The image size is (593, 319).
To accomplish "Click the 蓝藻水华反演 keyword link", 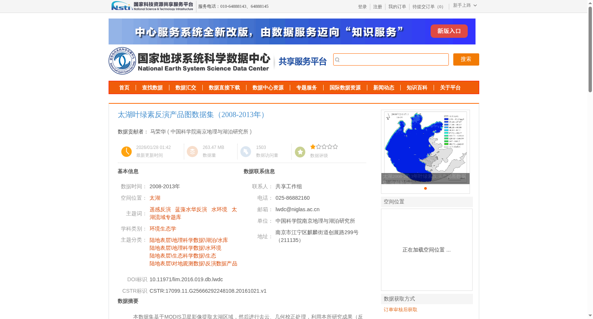I will 191,210.
